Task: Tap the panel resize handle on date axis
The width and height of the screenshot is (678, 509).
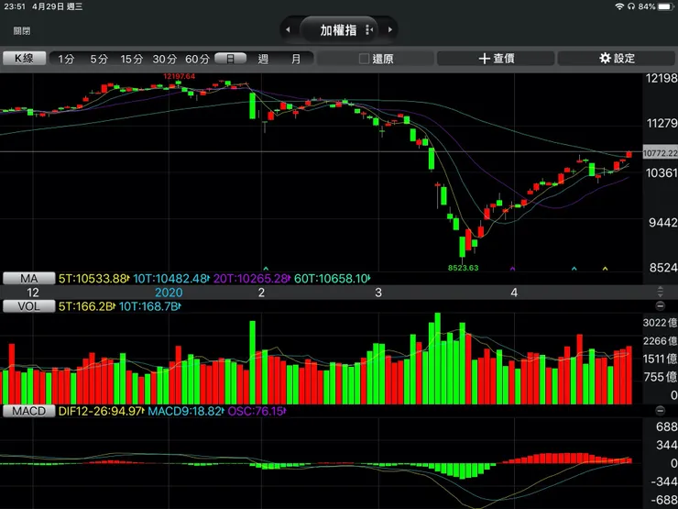Action: point(660,292)
